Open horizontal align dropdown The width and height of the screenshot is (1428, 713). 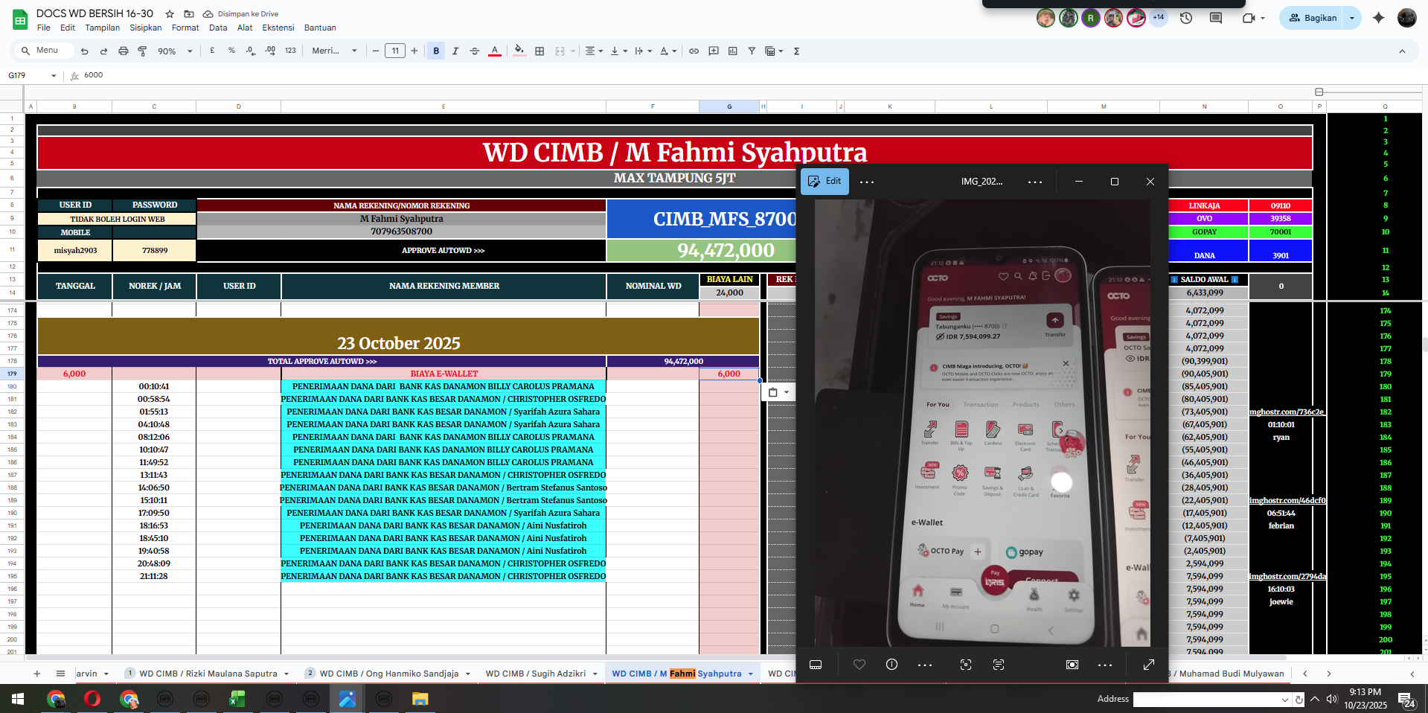594,51
